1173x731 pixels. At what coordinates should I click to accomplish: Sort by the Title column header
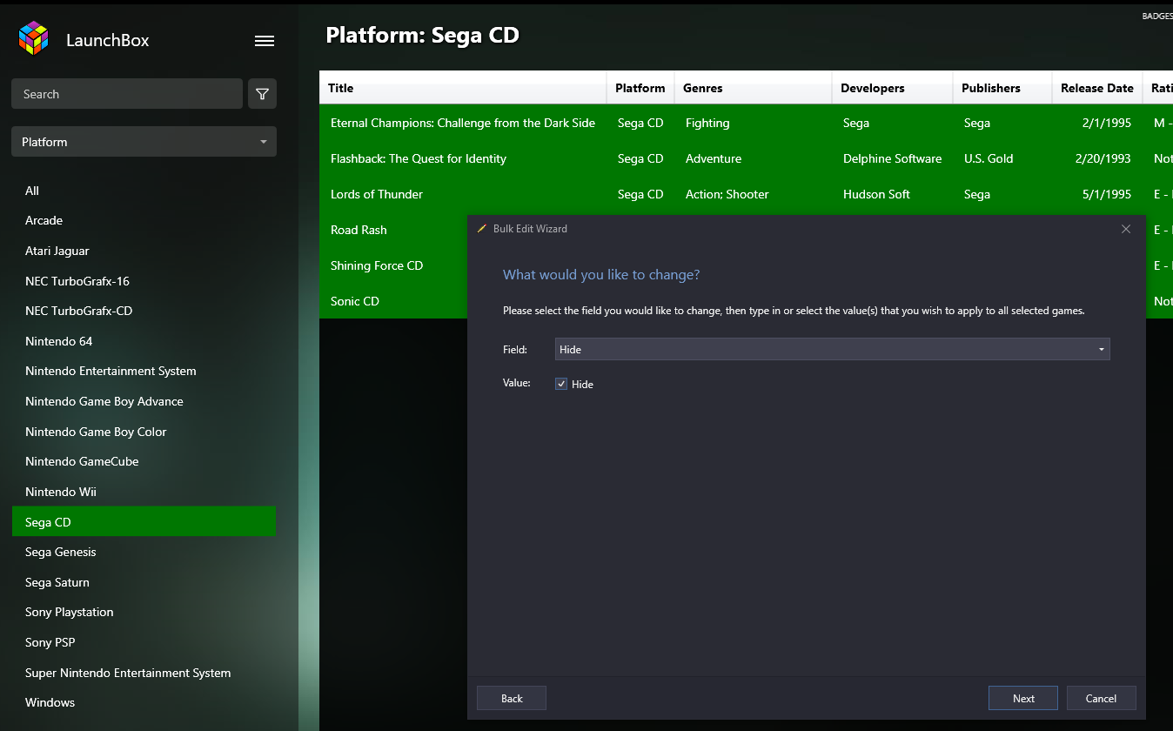coord(463,88)
